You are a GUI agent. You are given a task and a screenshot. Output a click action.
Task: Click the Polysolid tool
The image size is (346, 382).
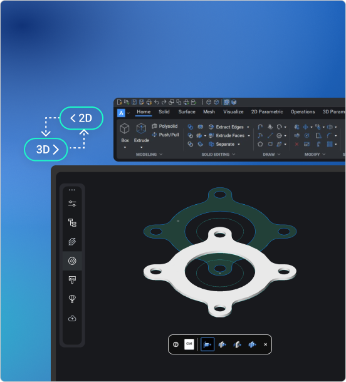(x=165, y=126)
